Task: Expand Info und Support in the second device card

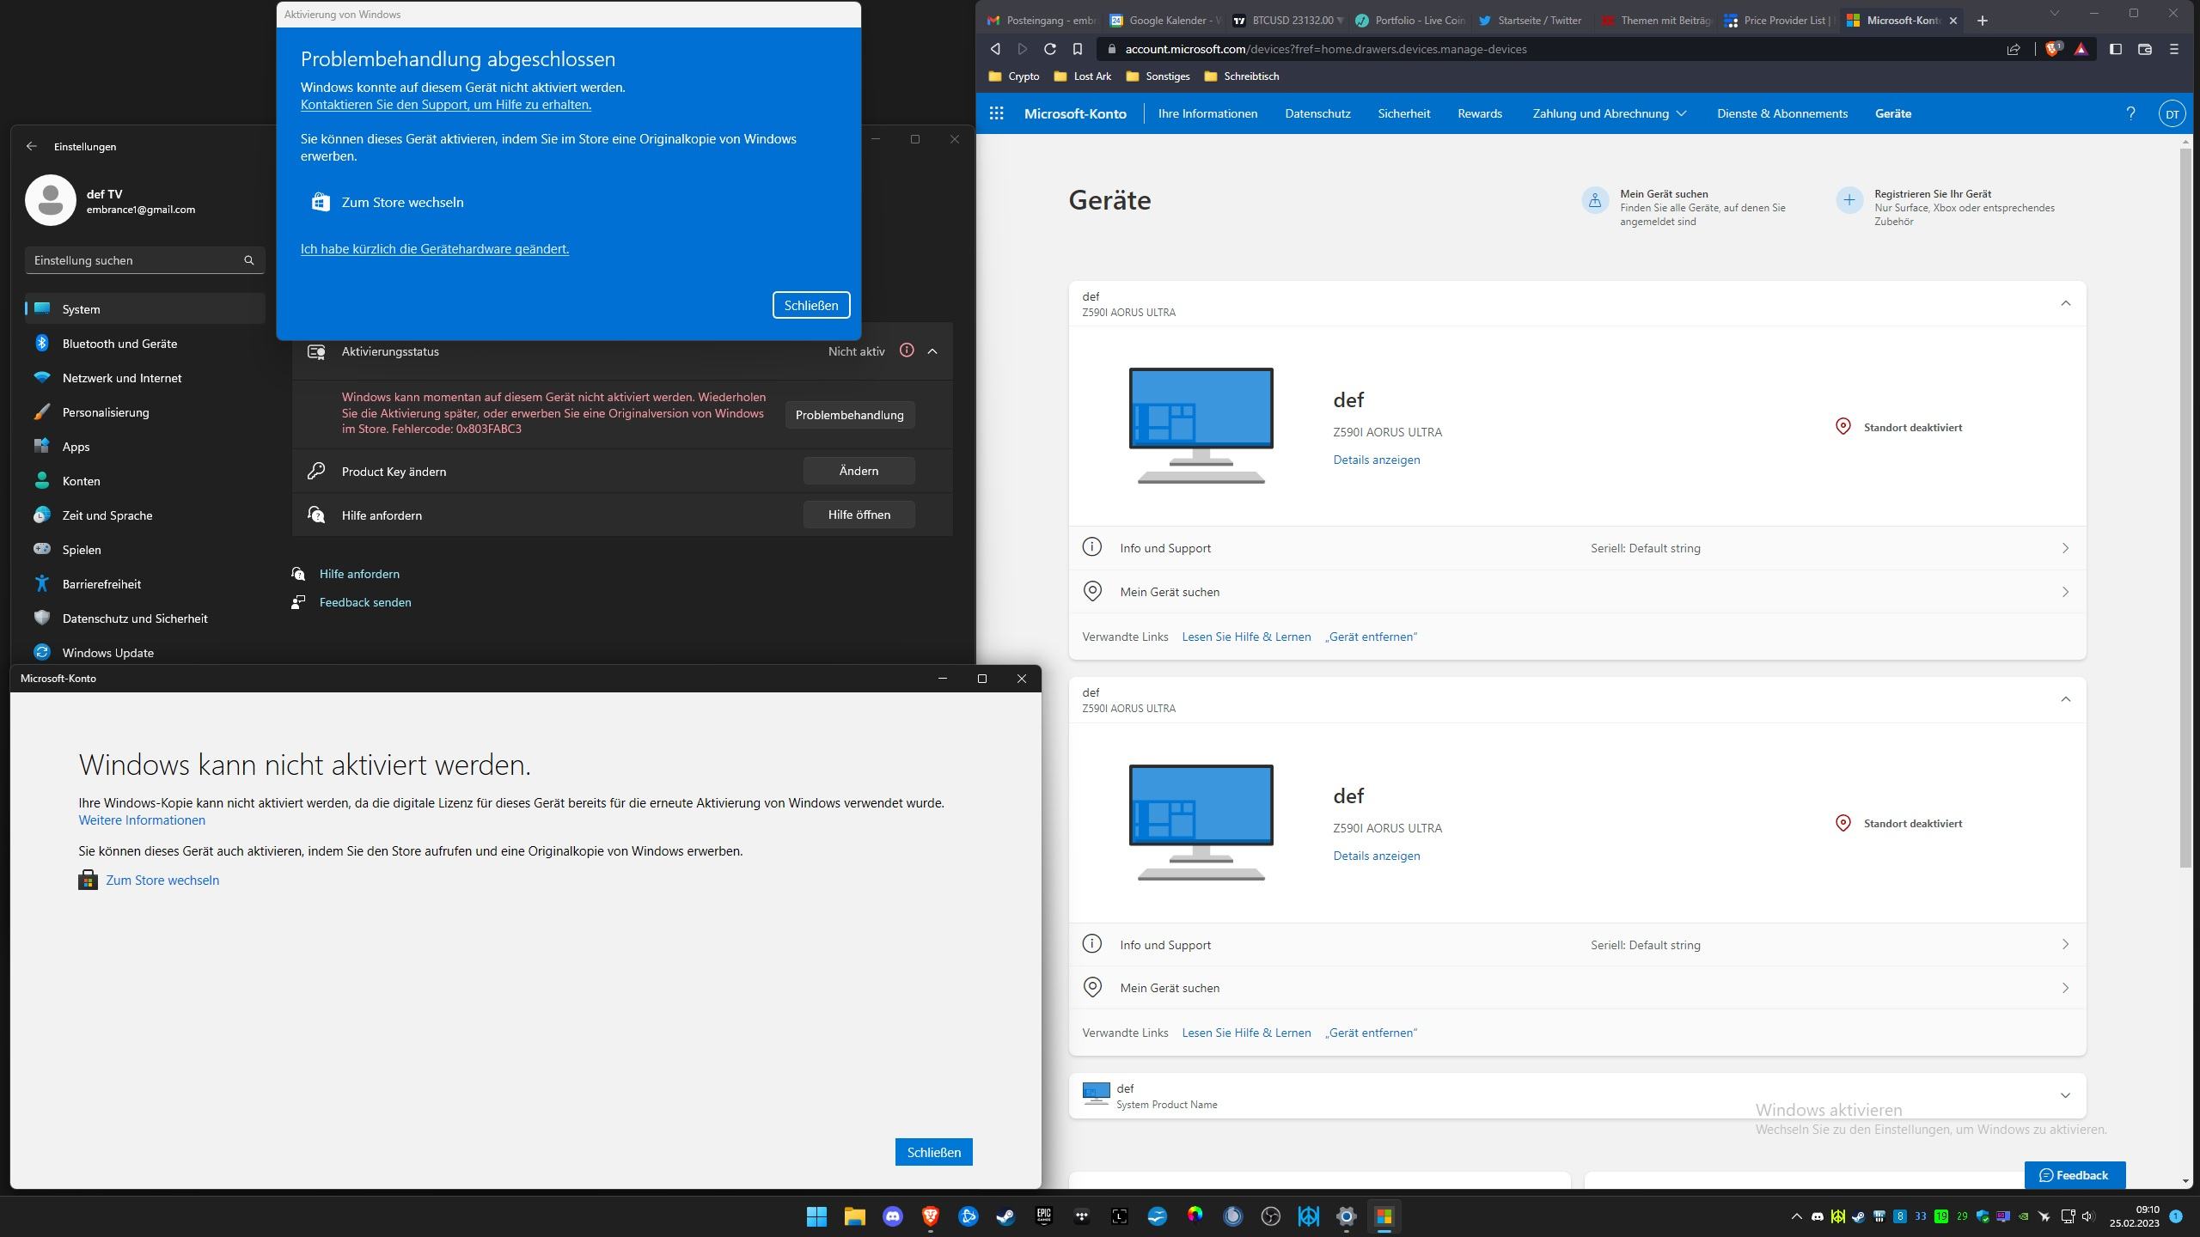Action: click(1577, 945)
